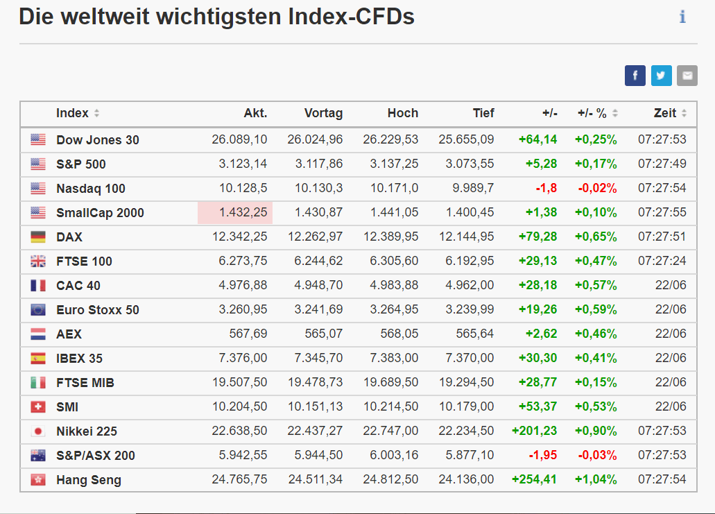
Task: Share the table on Facebook
Action: click(635, 76)
